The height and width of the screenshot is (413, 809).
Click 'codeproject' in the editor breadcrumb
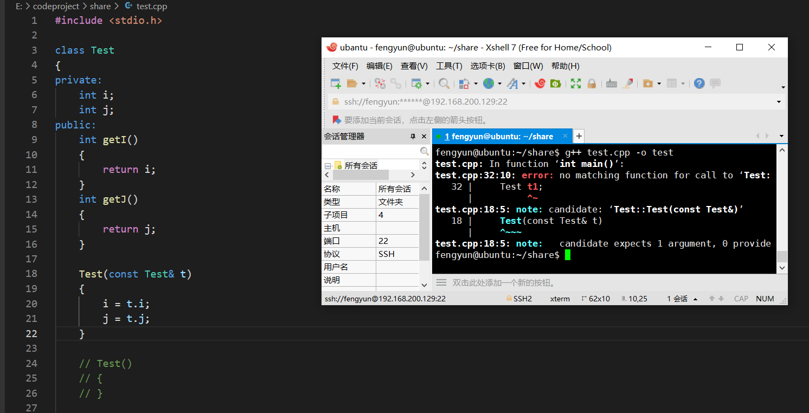[x=56, y=7]
